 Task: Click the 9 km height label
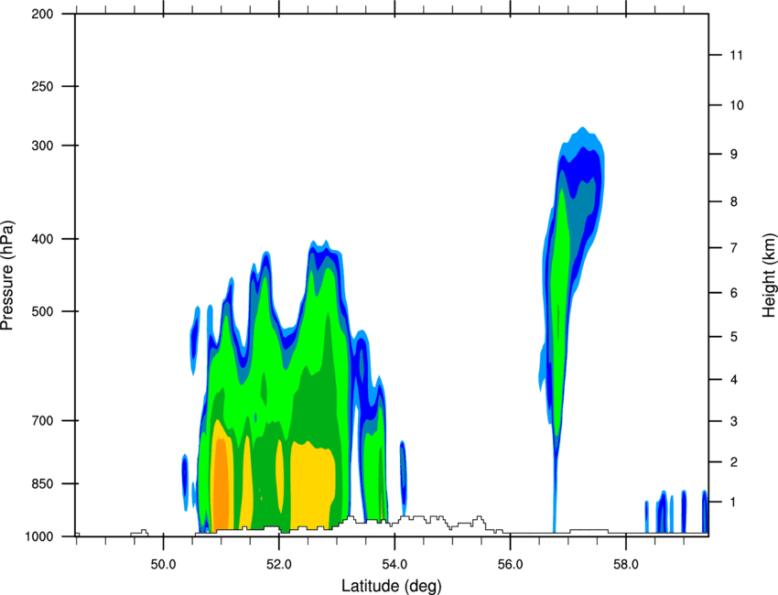[734, 154]
